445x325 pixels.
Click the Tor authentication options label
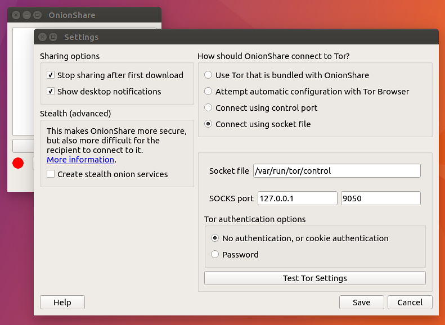[255, 219]
